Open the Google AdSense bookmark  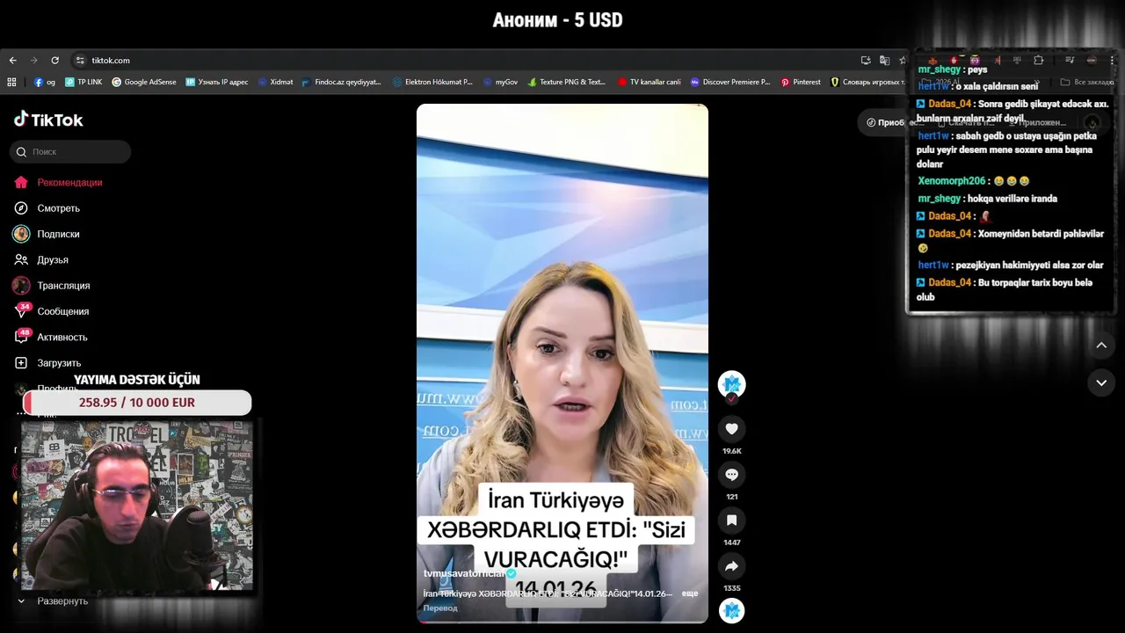(x=143, y=82)
